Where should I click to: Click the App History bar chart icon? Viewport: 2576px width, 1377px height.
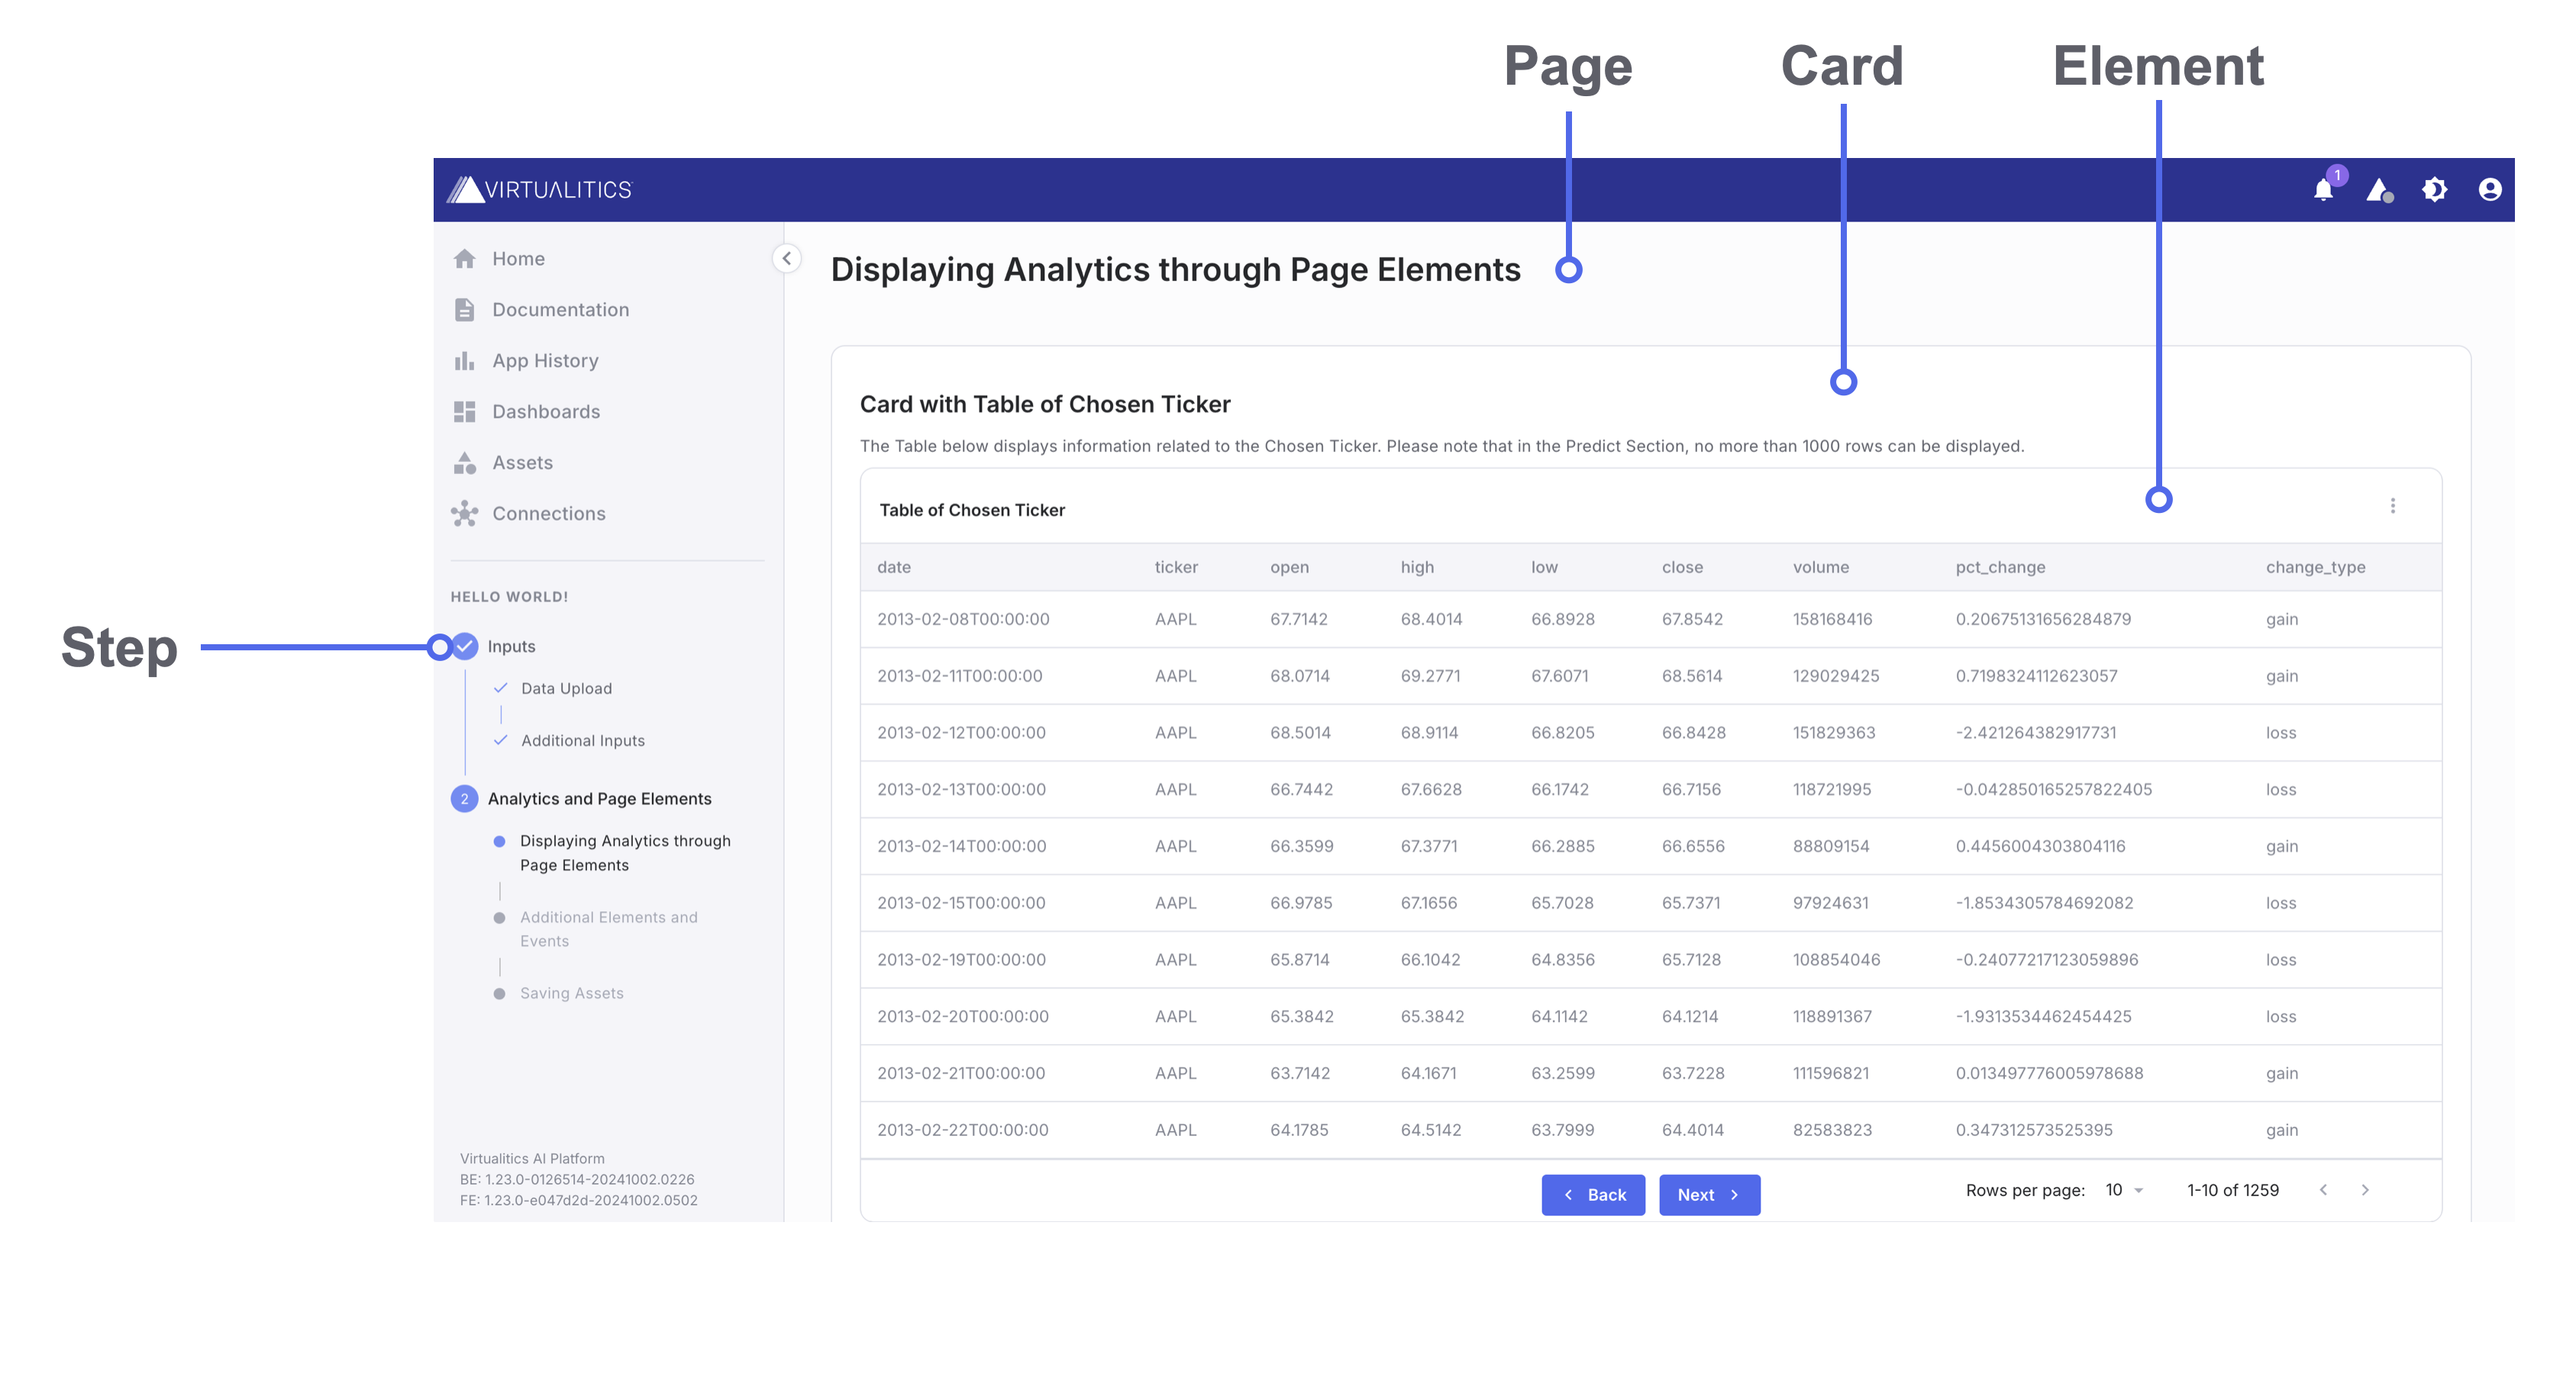click(x=464, y=361)
